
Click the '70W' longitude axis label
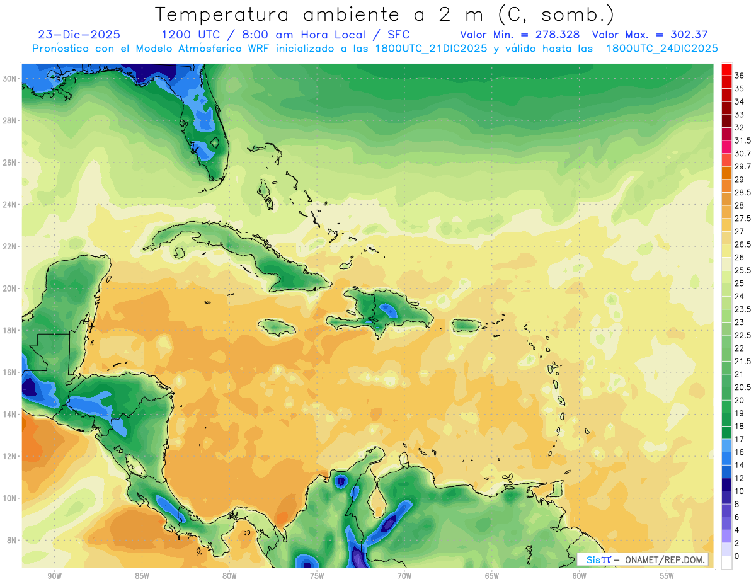pos(404,576)
